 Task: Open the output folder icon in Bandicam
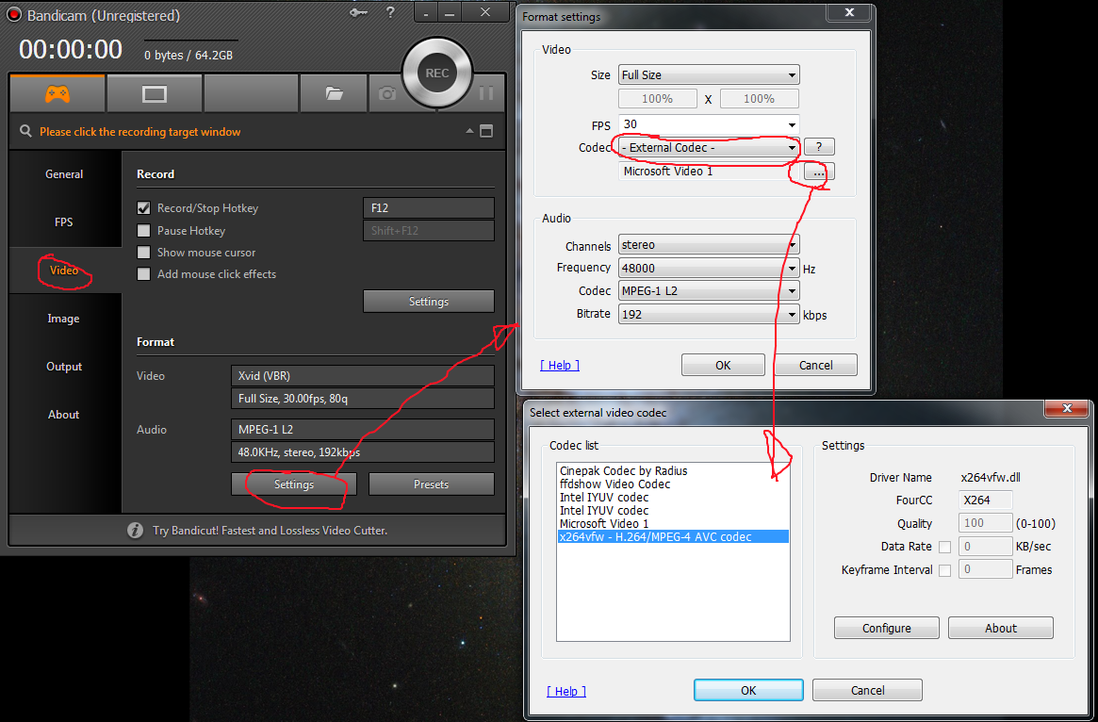pyautogui.click(x=334, y=93)
